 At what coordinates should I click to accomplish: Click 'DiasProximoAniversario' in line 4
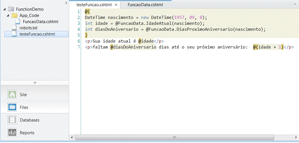(x=205, y=29)
